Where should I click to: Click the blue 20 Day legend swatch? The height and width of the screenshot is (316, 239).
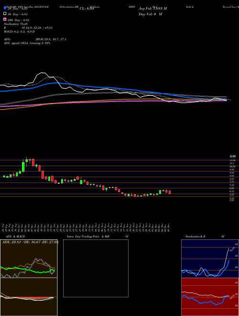tap(5, 8)
